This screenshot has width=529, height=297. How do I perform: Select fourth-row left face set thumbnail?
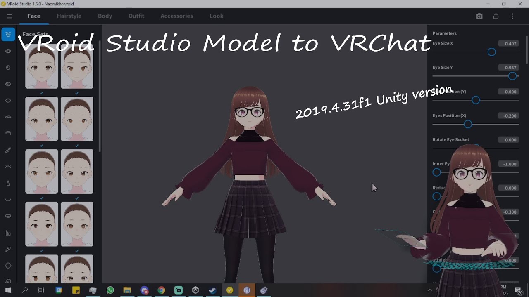click(42, 224)
